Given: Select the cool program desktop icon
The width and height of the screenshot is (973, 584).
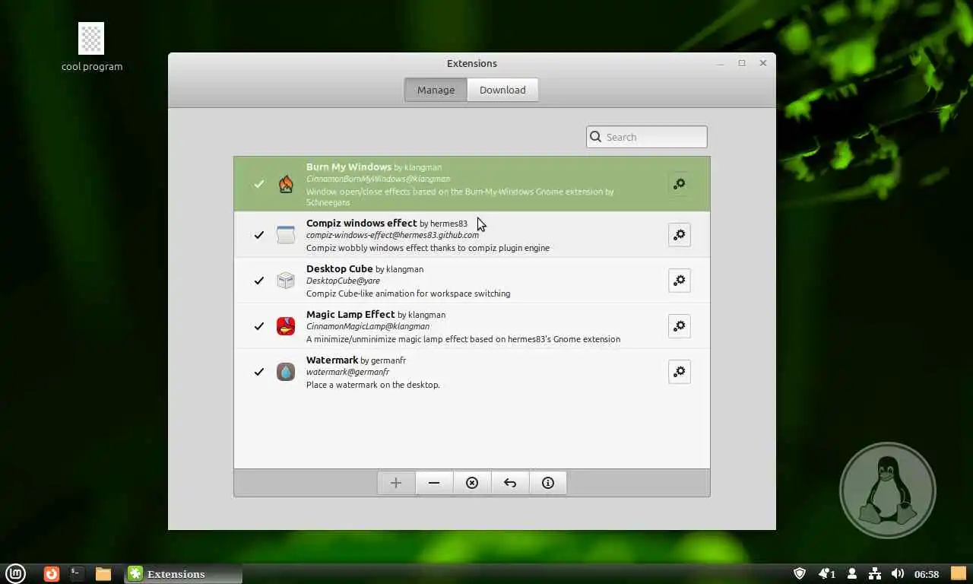Looking at the screenshot, I should (x=91, y=47).
